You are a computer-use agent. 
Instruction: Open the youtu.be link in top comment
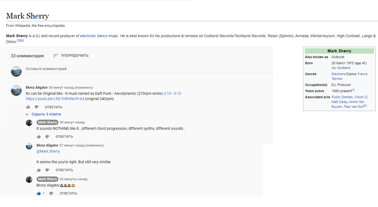tap(55, 99)
